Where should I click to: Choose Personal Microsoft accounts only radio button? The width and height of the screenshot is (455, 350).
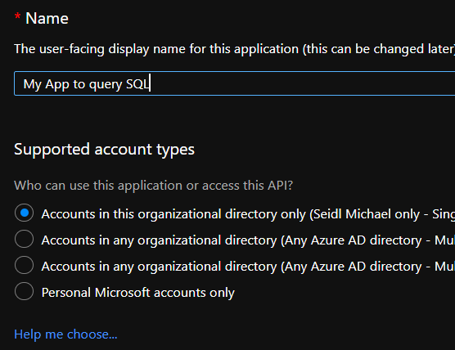[24, 291]
